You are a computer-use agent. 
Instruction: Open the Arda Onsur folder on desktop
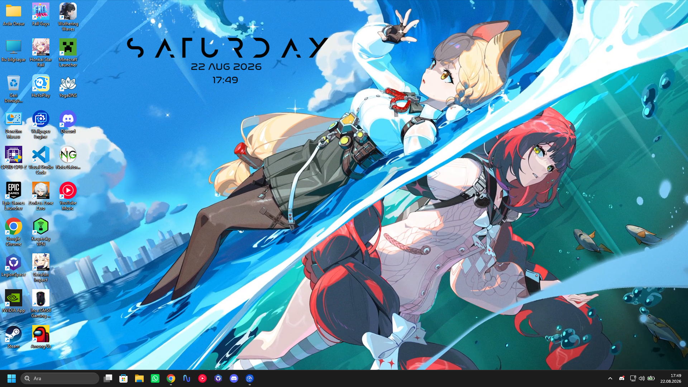coord(14,14)
